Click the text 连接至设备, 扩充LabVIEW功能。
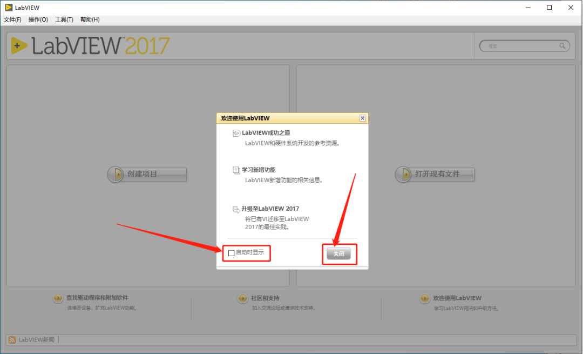The image size is (583, 354). point(102,308)
